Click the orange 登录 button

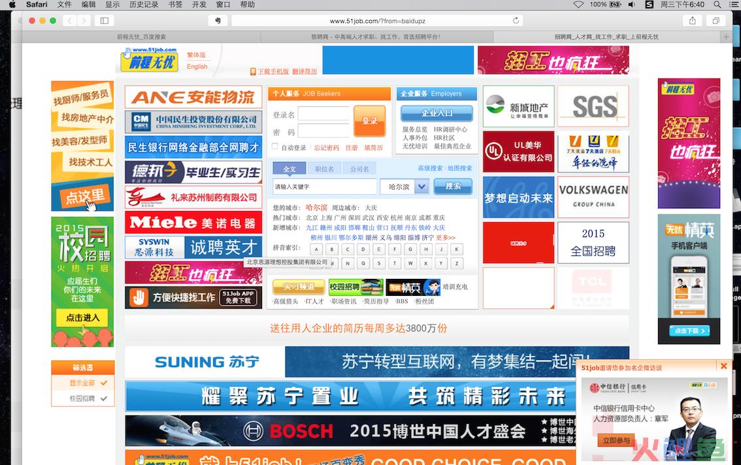coord(370,121)
